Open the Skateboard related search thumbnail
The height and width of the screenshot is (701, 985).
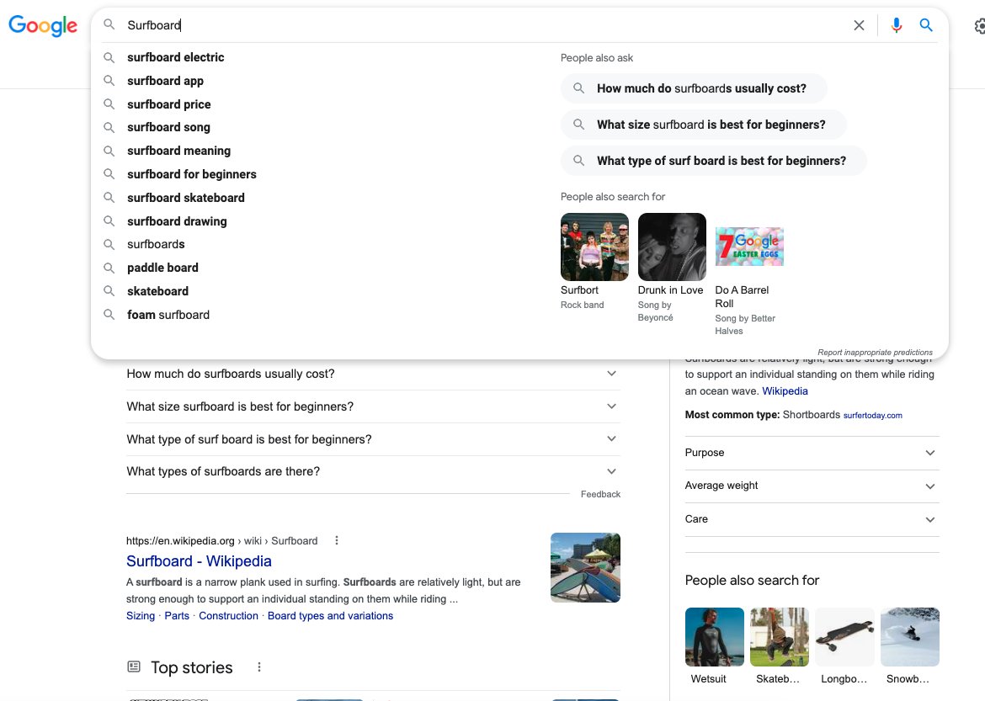pos(780,637)
